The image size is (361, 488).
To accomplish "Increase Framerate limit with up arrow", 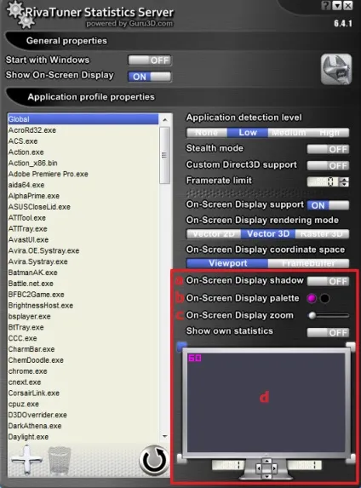I will [344, 179].
